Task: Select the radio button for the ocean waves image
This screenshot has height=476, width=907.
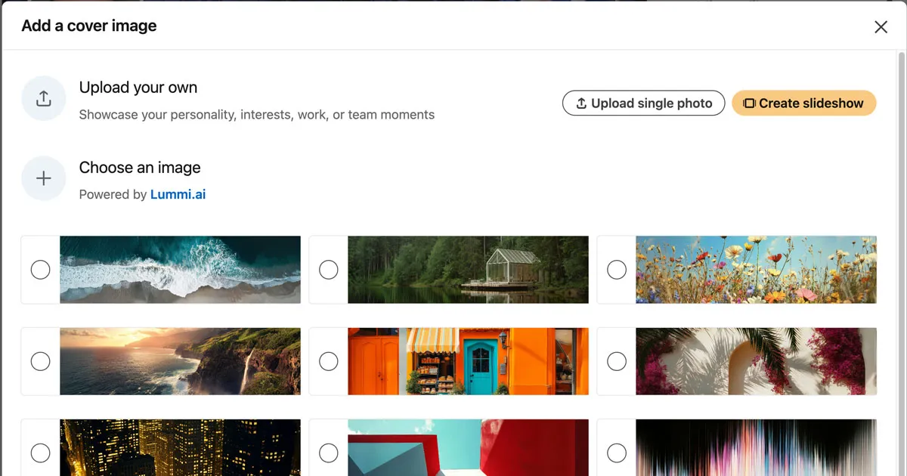Action: coord(41,270)
